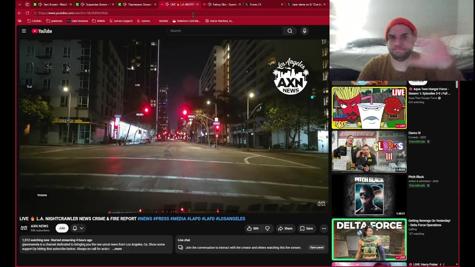Open the Pokemon Card Ma... bookmark
The image size is (475, 267).
(x=186, y=21)
